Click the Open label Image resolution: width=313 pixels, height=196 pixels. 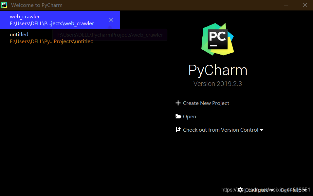point(190,117)
